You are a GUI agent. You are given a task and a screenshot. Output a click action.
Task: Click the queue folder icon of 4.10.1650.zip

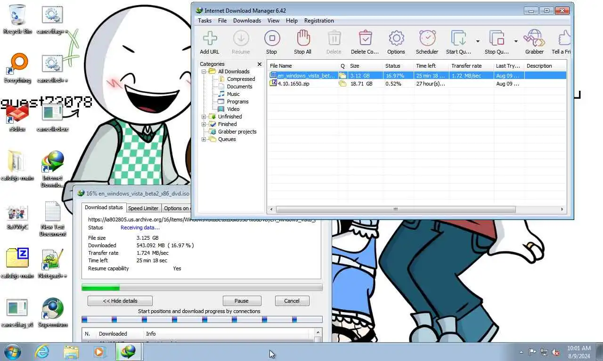point(342,84)
